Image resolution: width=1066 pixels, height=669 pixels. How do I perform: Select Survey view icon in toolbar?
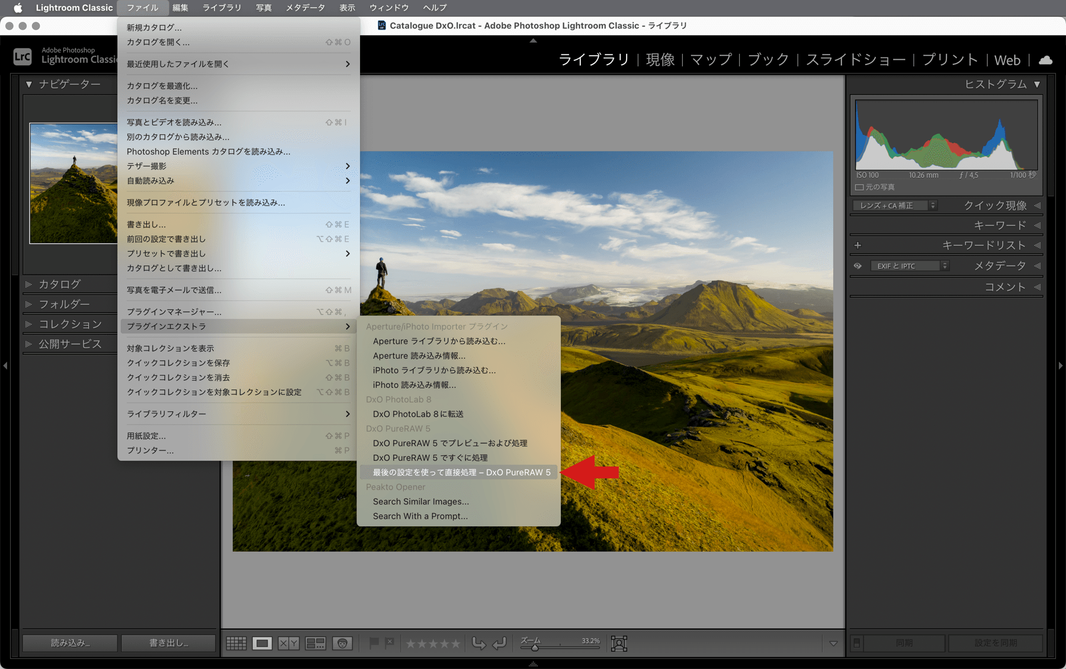(315, 643)
